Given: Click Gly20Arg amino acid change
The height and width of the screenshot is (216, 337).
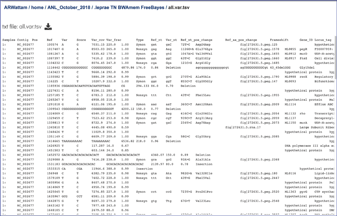Looking at the screenshot, I should click(x=203, y=137).
